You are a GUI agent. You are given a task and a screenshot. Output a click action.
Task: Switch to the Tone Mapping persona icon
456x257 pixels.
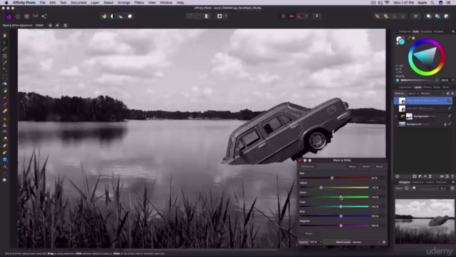(35, 16)
